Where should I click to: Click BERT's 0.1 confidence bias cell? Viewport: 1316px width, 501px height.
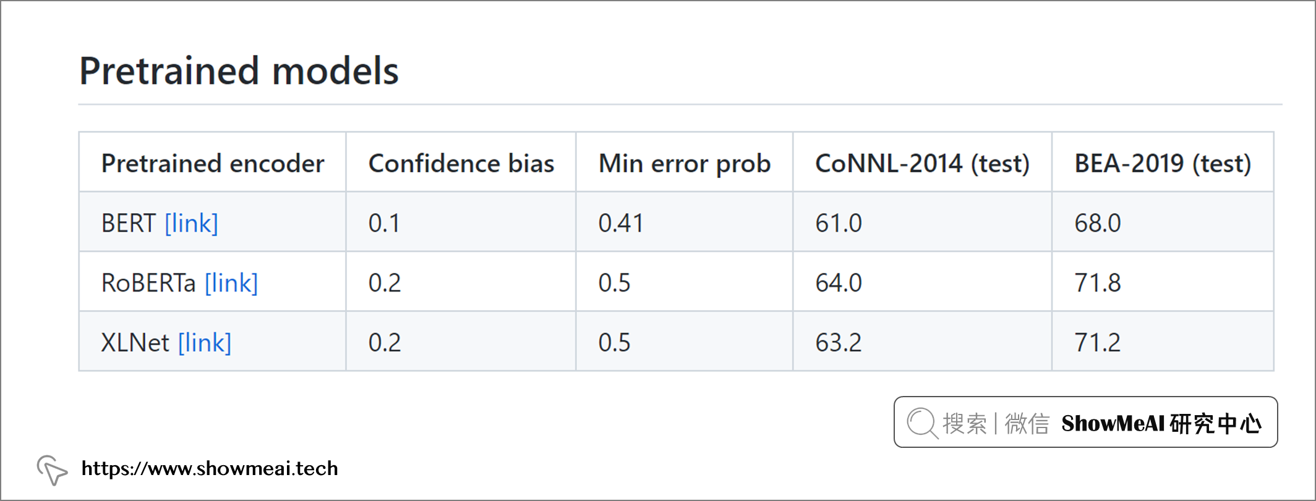pyautogui.click(x=384, y=223)
